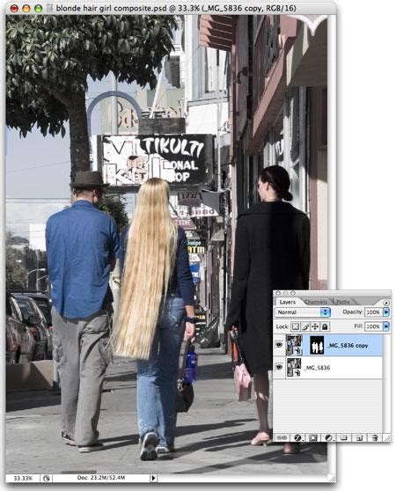The image size is (396, 491).
Task: Click the delete layer trash icon
Action: click(375, 438)
